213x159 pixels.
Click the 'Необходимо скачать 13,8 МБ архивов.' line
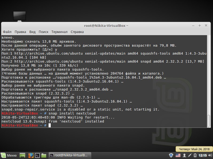[x=39, y=42]
